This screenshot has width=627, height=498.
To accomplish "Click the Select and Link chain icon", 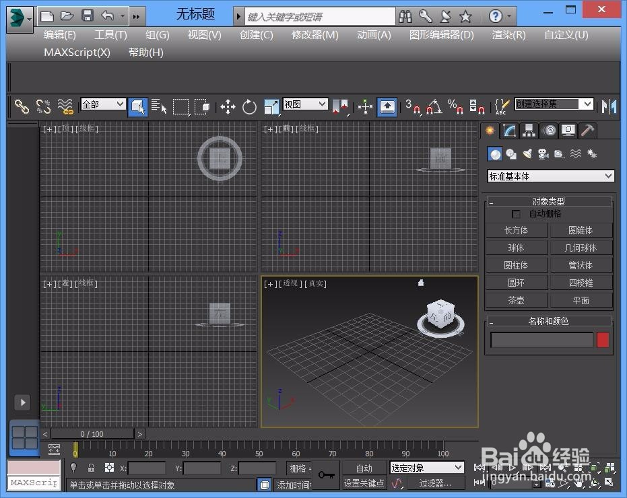I will [x=22, y=107].
